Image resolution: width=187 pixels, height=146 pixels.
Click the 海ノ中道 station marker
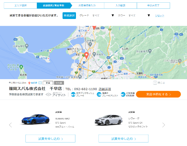[x=50, y=51]
